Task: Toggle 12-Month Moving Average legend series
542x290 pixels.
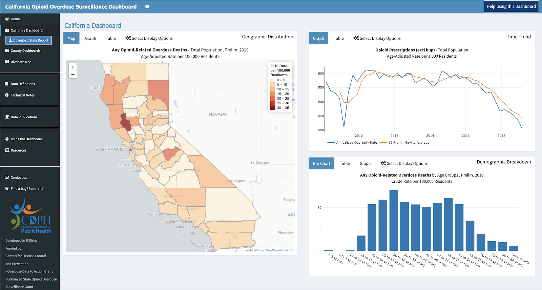Action: click(x=405, y=143)
